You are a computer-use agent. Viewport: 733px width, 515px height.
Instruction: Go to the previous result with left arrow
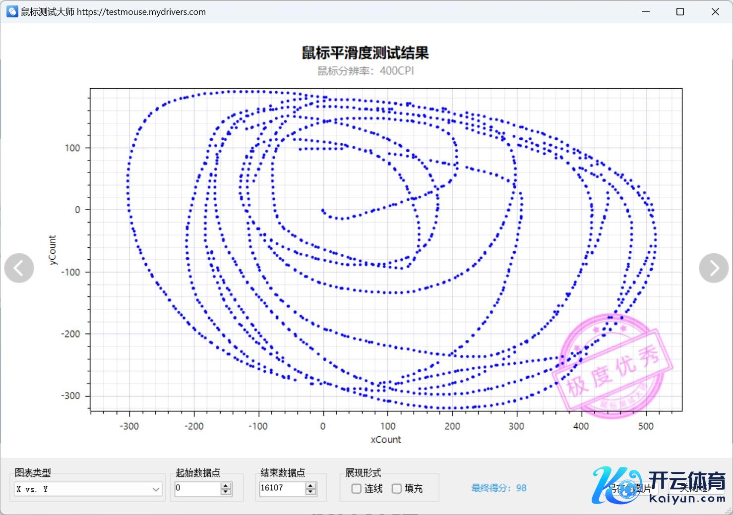[x=19, y=268]
